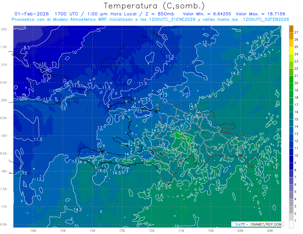Click the "21N" latitude axis label
Image resolution: width=303 pixels, height=234 pixels.
click(4, 65)
